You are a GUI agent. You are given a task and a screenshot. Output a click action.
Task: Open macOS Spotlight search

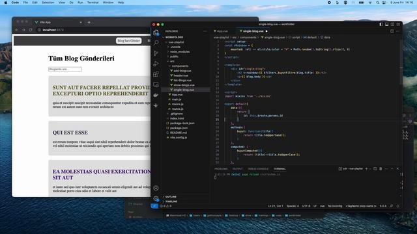click(x=378, y=3)
